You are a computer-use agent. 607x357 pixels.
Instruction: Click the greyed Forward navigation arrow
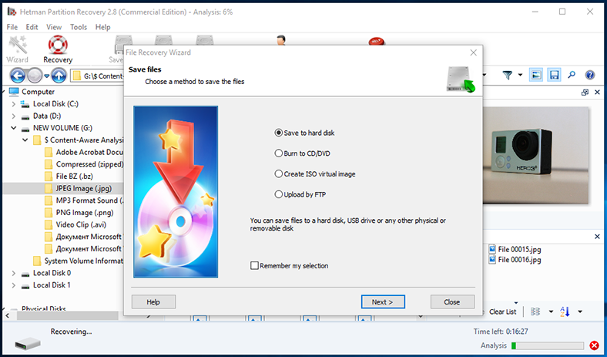tap(35, 76)
